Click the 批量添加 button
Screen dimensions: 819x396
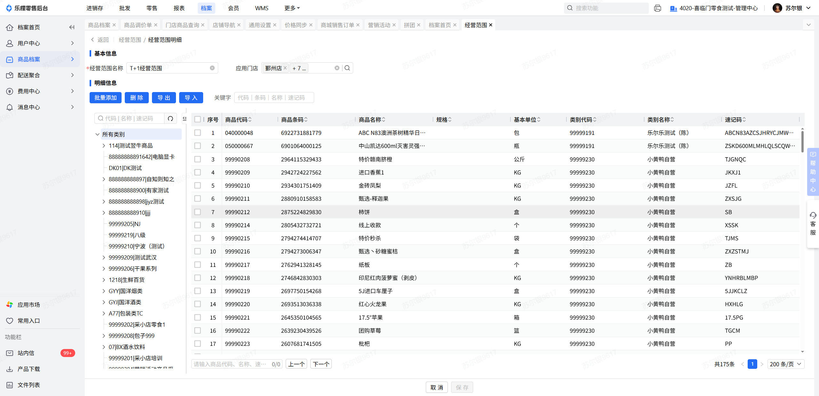tap(105, 98)
